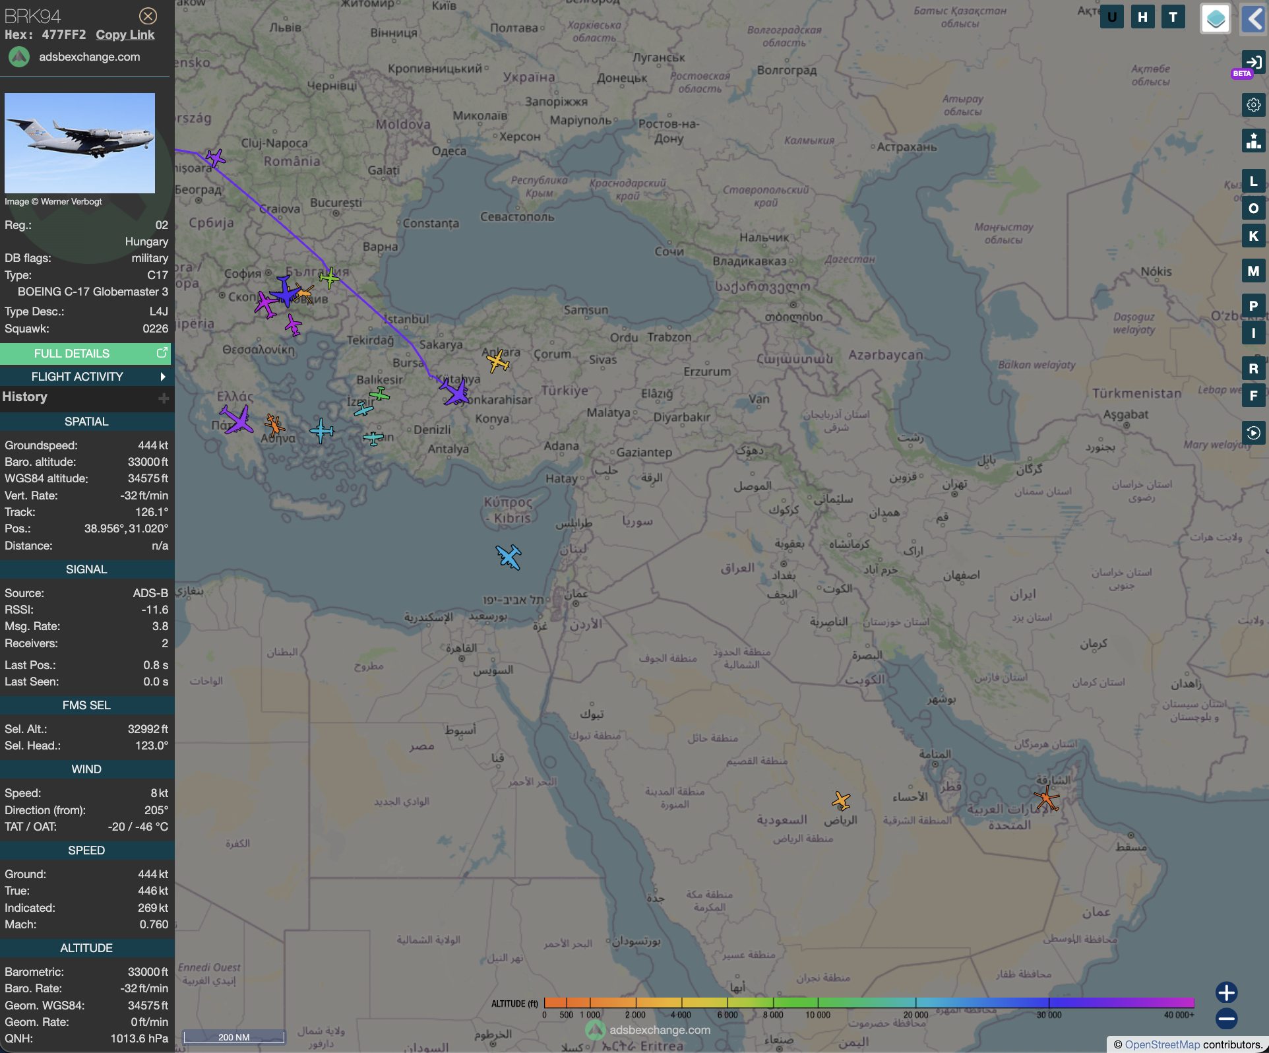Click the SPEED section header
Image resolution: width=1269 pixels, height=1053 pixels.
(86, 851)
